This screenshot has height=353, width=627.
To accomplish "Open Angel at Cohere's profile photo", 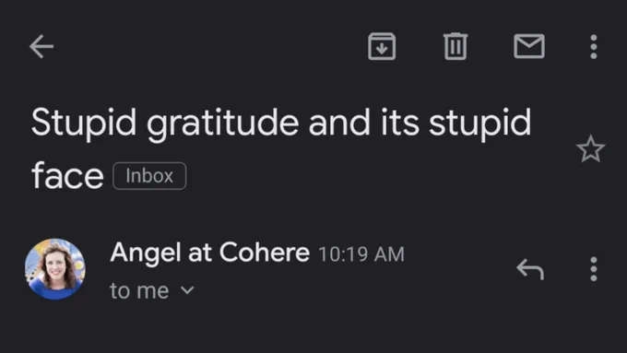I will 55,269.
